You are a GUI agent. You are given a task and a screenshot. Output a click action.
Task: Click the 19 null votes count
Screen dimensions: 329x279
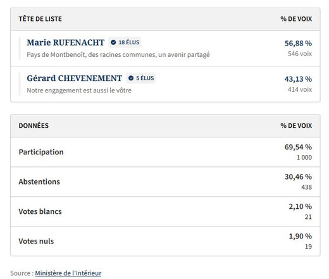tap(308, 247)
